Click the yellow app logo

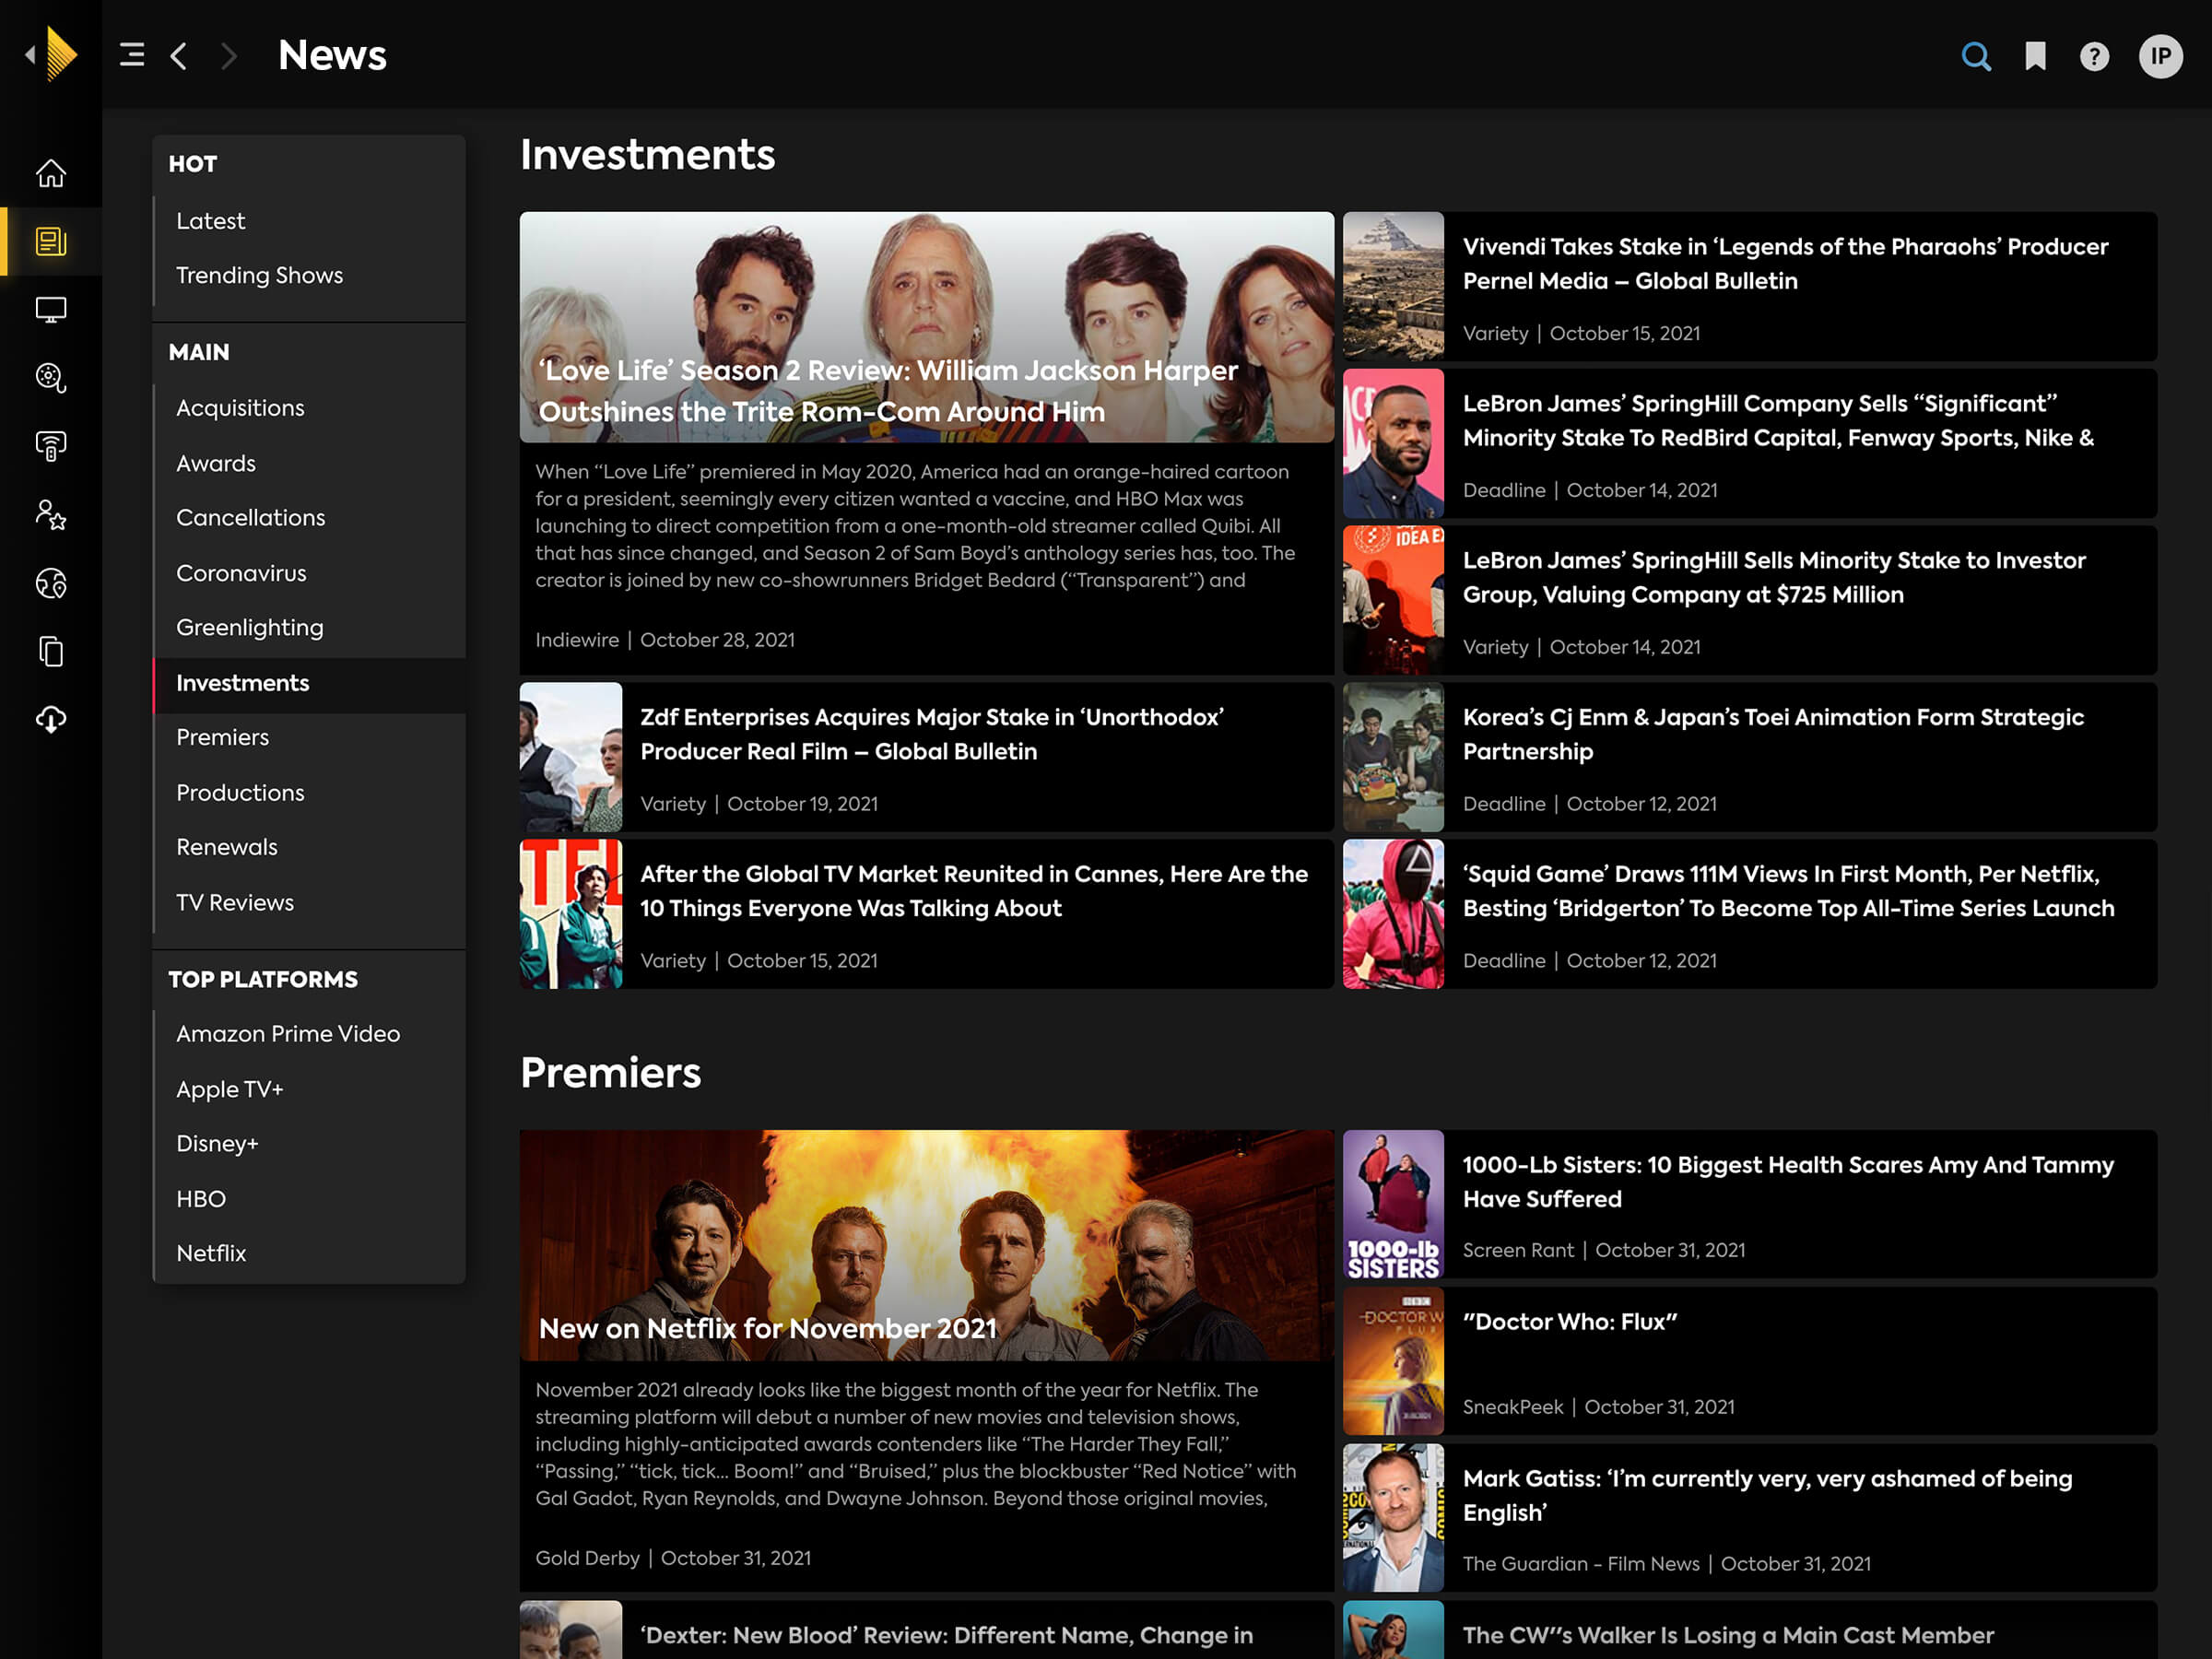61,54
